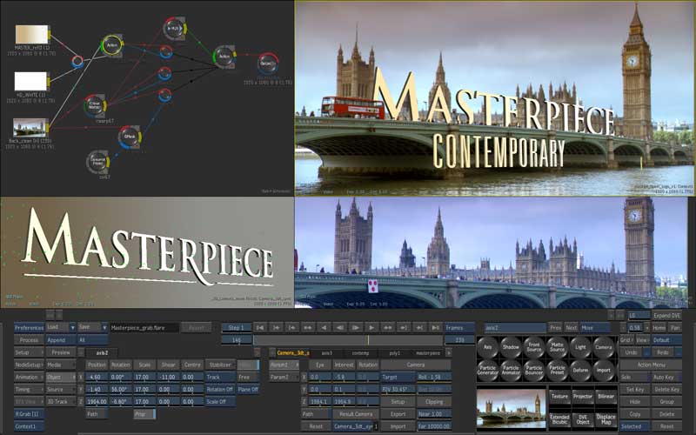Open the Animation menu
696x435 pixels.
coord(29,377)
